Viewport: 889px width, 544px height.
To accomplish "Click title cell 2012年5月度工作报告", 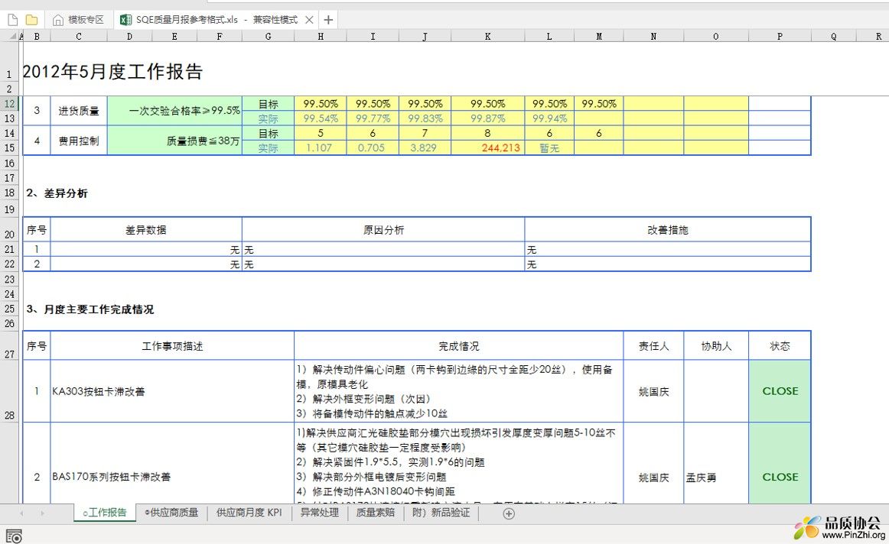I will click(112, 71).
